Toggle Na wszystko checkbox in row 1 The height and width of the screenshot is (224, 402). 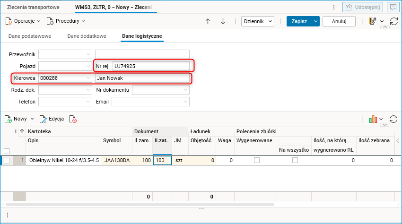pos(295,160)
